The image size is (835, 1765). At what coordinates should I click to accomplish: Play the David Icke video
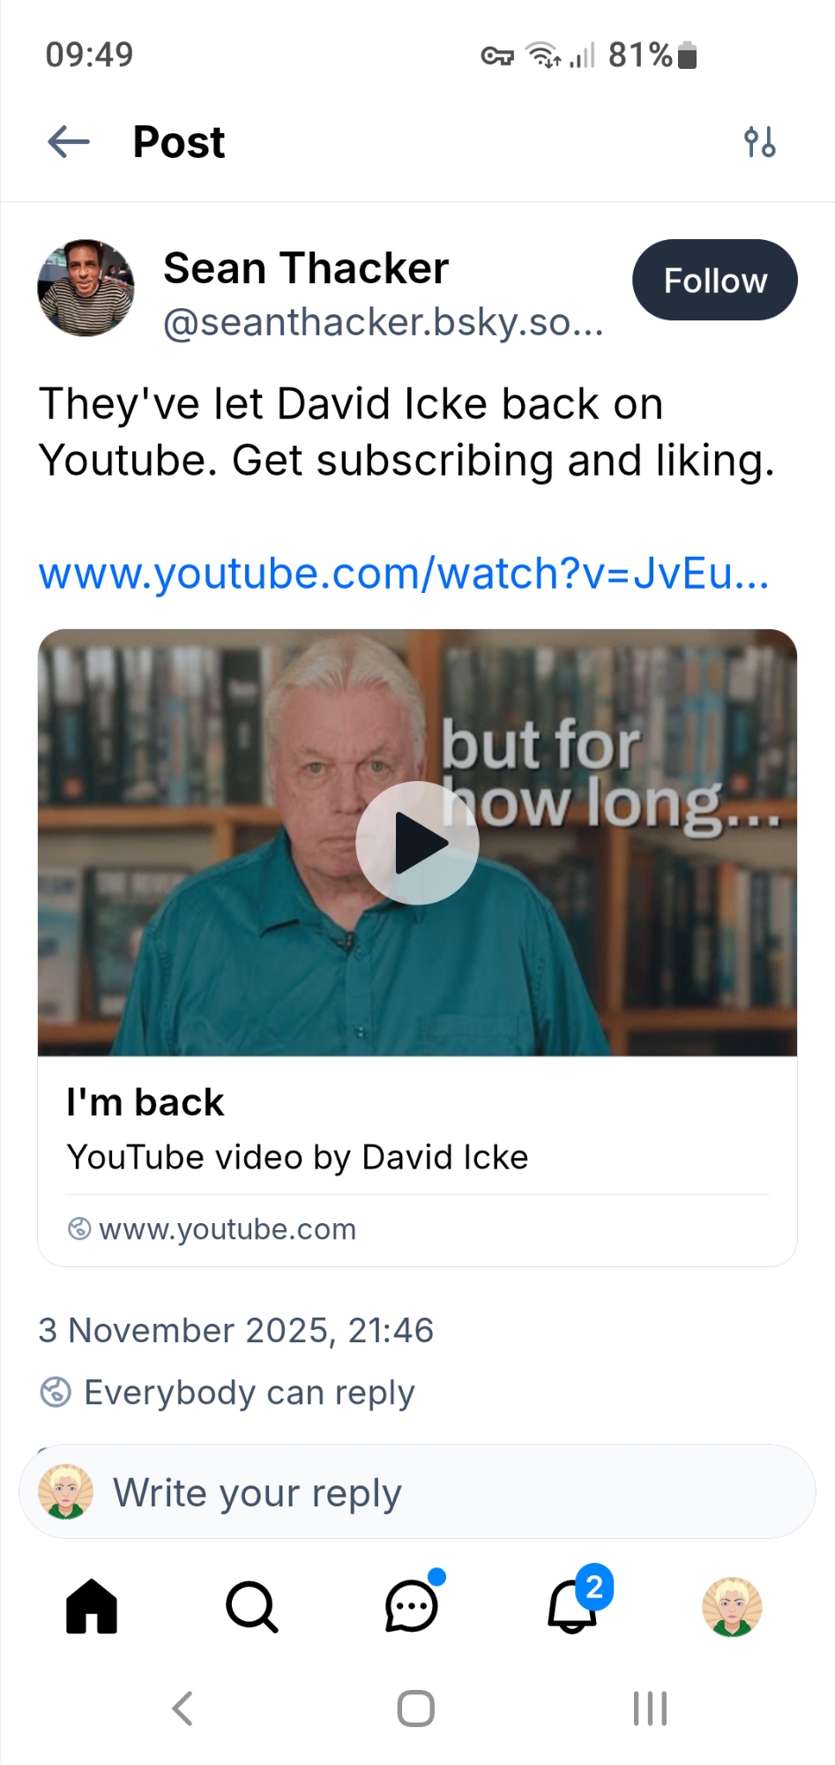417,843
